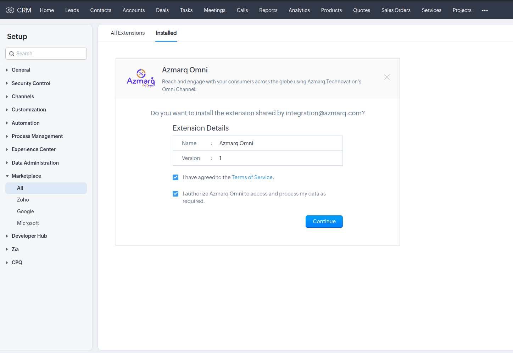Select the Installed tab
Image resolution: width=513 pixels, height=353 pixels.
click(x=166, y=33)
